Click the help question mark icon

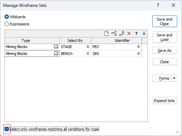(x=158, y=5)
